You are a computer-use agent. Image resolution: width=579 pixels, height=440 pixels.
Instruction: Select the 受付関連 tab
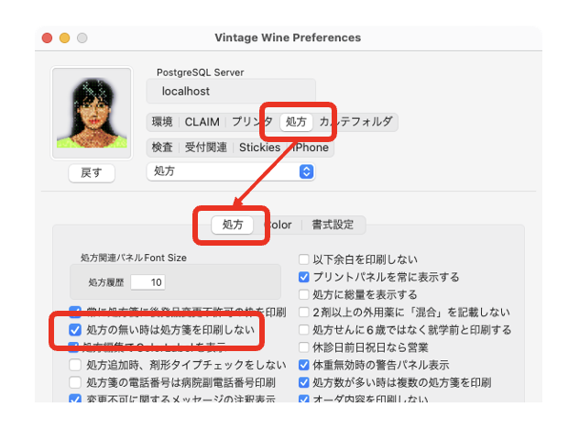[206, 147]
